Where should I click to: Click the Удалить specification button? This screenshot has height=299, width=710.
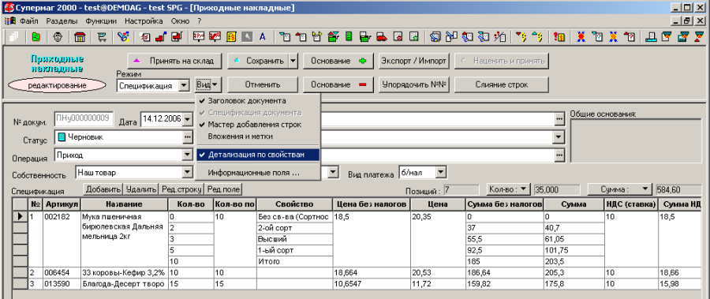[141, 189]
